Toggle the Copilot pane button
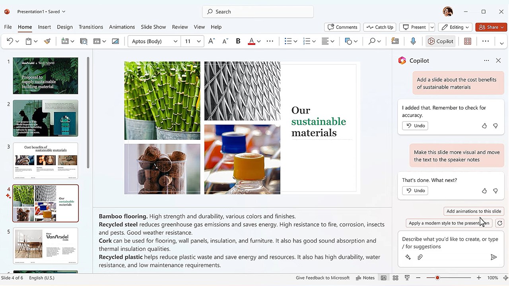Screen dimensions: 509x286 (x=441, y=41)
